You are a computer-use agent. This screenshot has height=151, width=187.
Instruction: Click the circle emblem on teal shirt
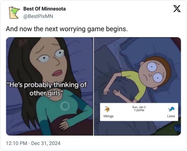tap(65, 106)
